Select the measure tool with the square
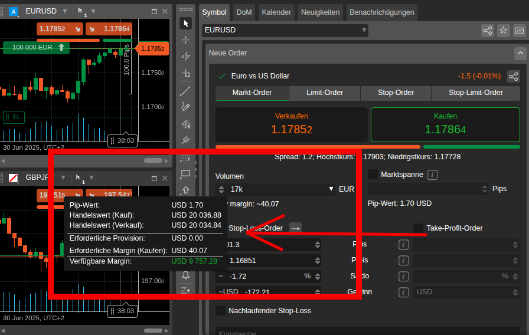Screen dimensions: 529x335 click(x=185, y=73)
